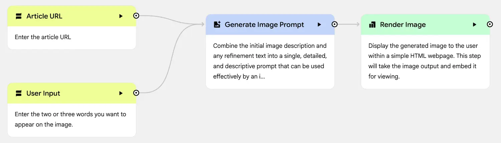Select the Article URL node title
This screenshot has width=501, height=143.
(44, 16)
